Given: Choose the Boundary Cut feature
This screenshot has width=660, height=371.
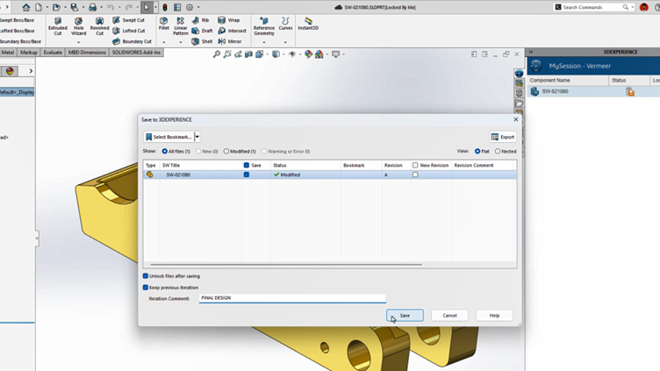Looking at the screenshot, I should [132, 41].
